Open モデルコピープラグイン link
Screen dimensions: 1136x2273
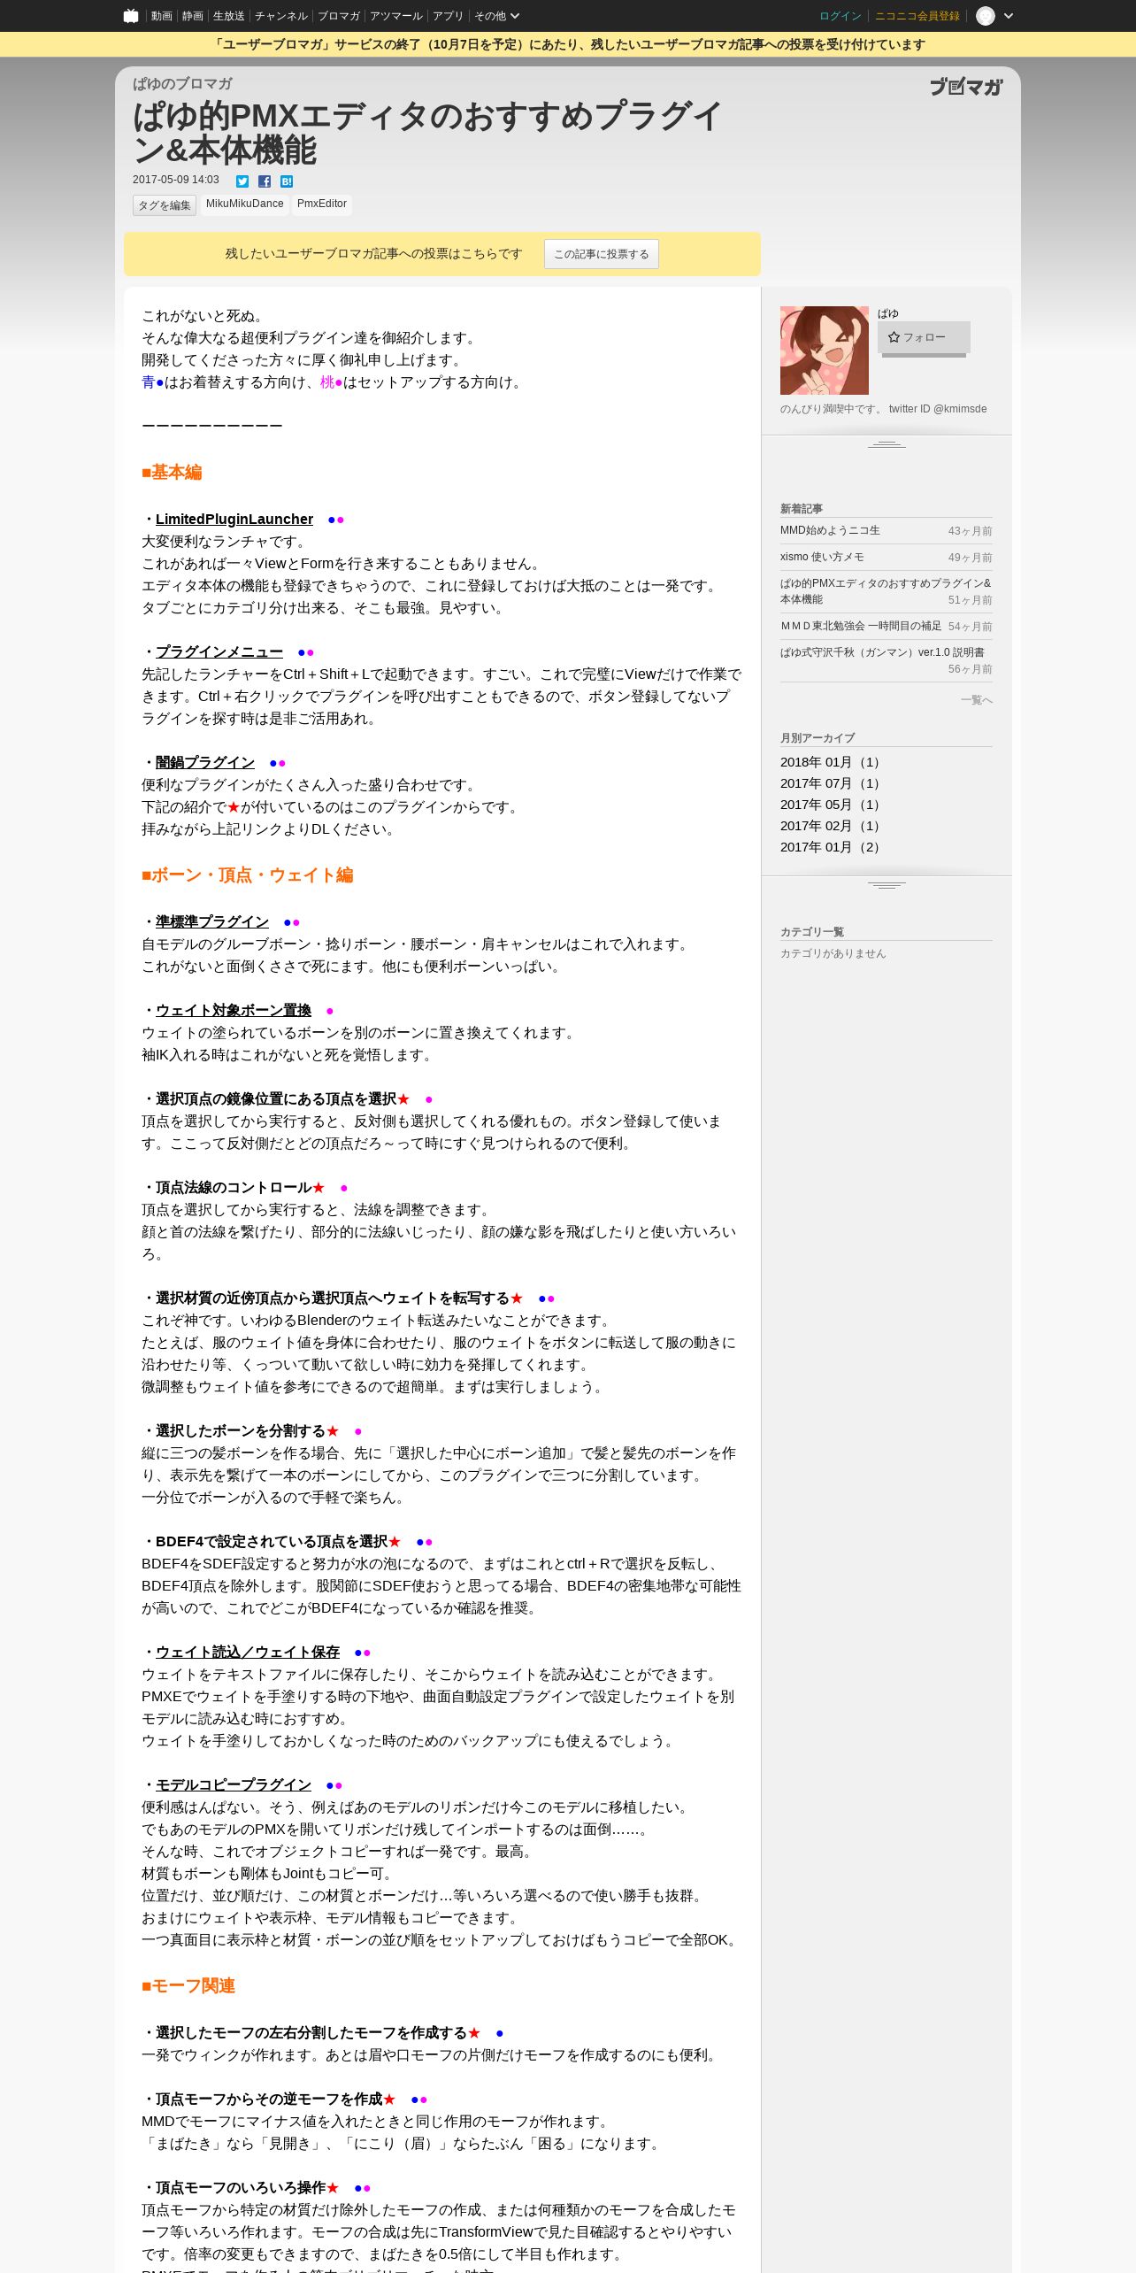click(x=234, y=1785)
